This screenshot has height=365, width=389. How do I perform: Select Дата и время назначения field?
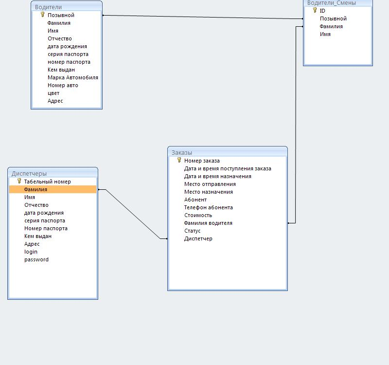[217, 176]
